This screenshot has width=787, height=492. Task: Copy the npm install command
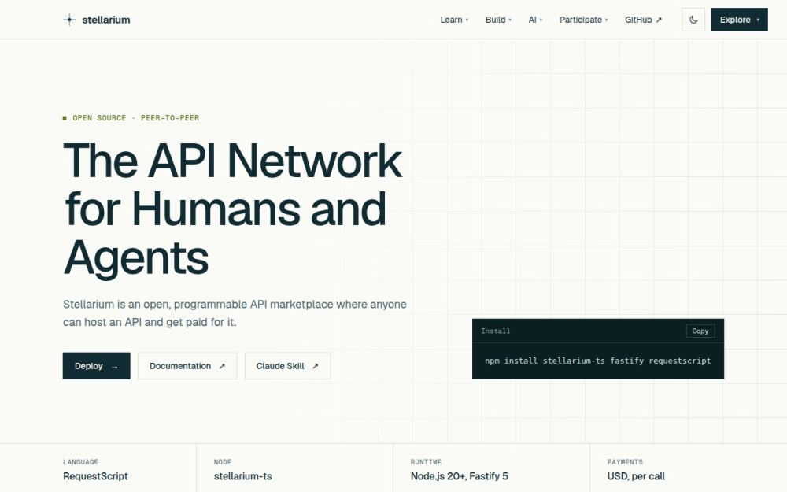click(700, 331)
